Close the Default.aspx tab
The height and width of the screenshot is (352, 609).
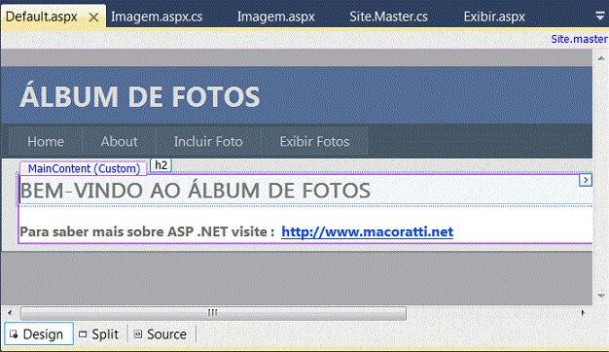(x=93, y=18)
